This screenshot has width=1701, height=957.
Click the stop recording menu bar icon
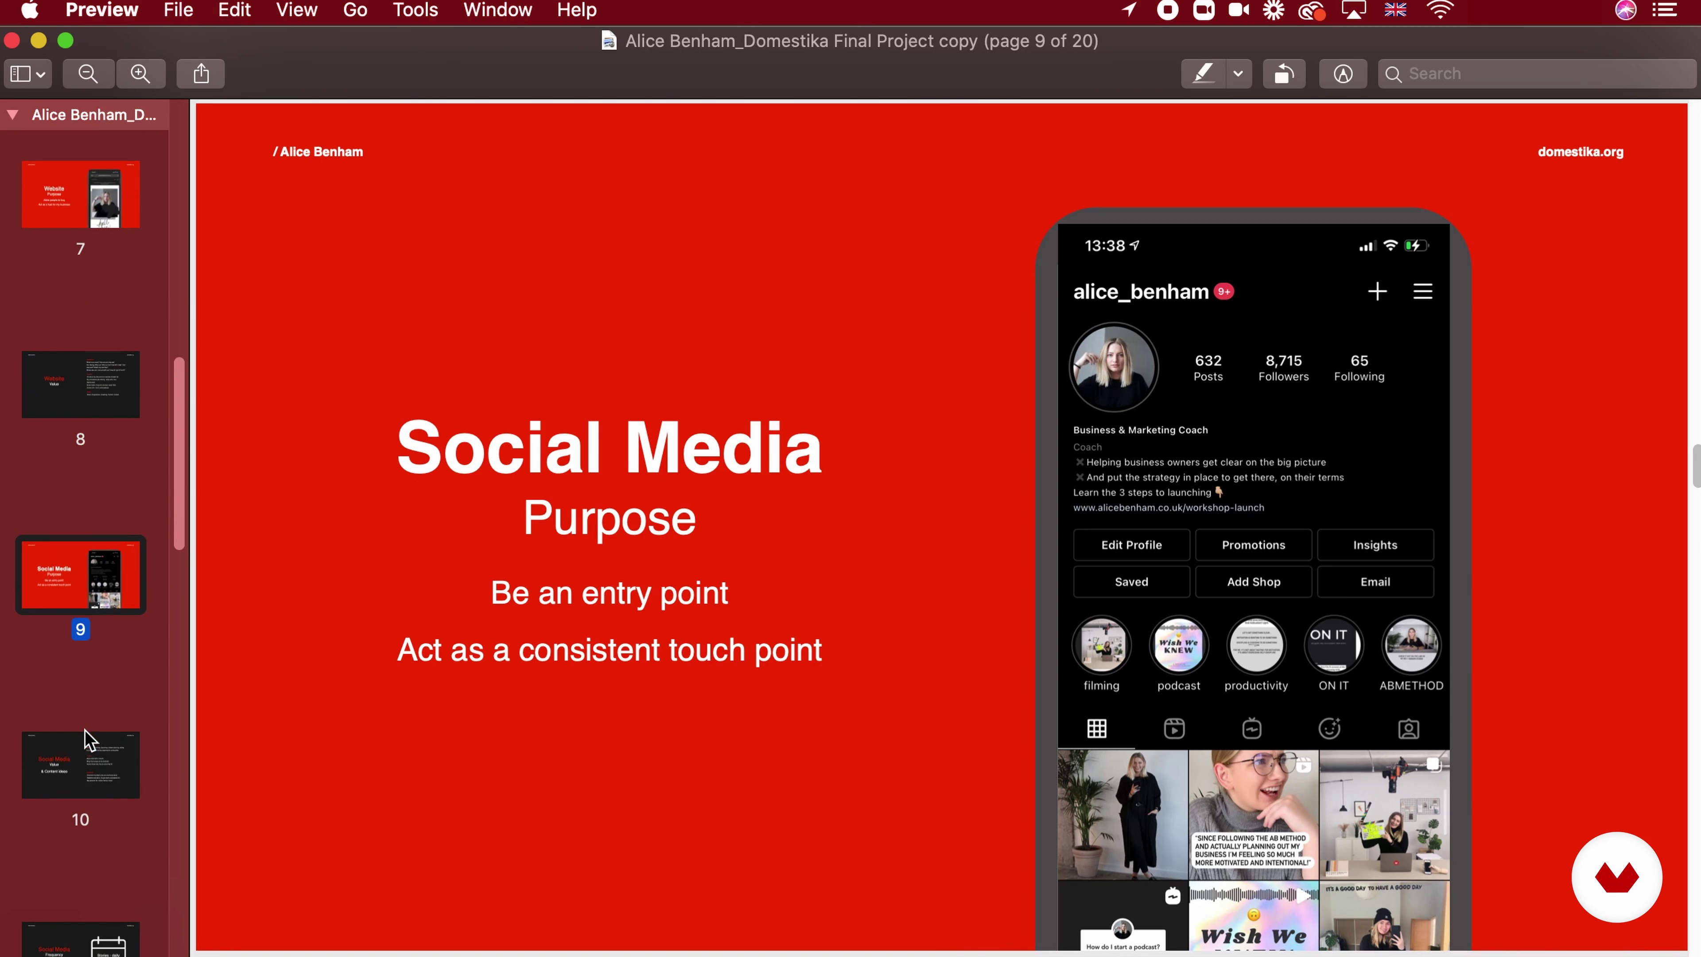coord(1168,10)
